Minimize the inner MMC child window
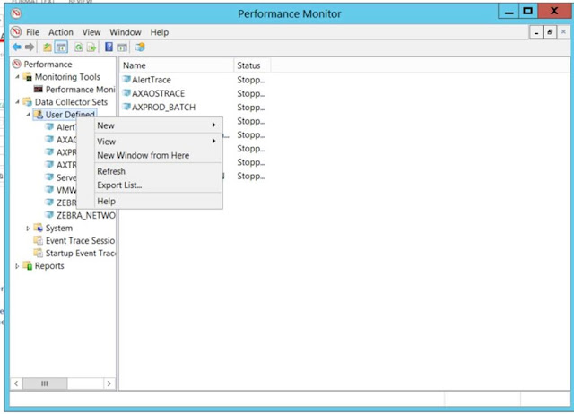The height and width of the screenshot is (414, 574). pyautogui.click(x=536, y=32)
